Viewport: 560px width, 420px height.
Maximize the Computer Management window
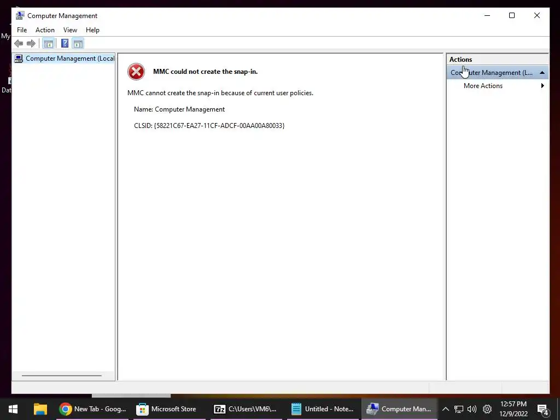[x=512, y=15]
